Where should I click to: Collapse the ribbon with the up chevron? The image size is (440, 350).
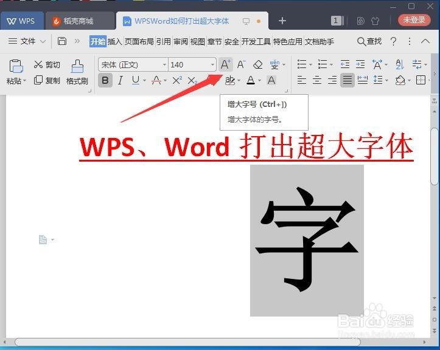click(425, 41)
